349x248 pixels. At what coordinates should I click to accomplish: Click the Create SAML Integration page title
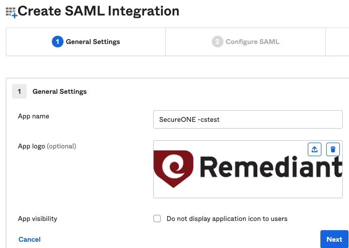point(98,11)
